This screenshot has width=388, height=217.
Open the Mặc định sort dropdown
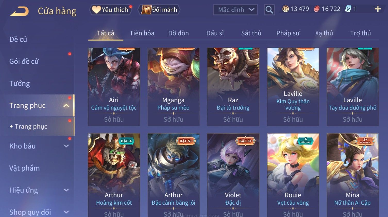point(235,10)
